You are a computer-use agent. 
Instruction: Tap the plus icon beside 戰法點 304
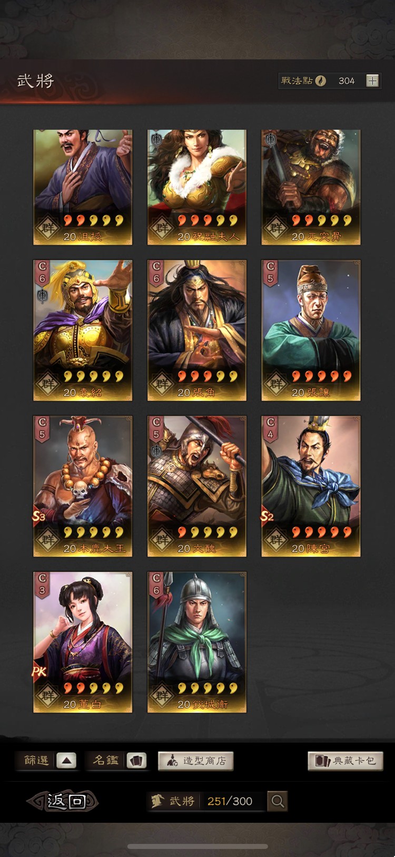[372, 81]
